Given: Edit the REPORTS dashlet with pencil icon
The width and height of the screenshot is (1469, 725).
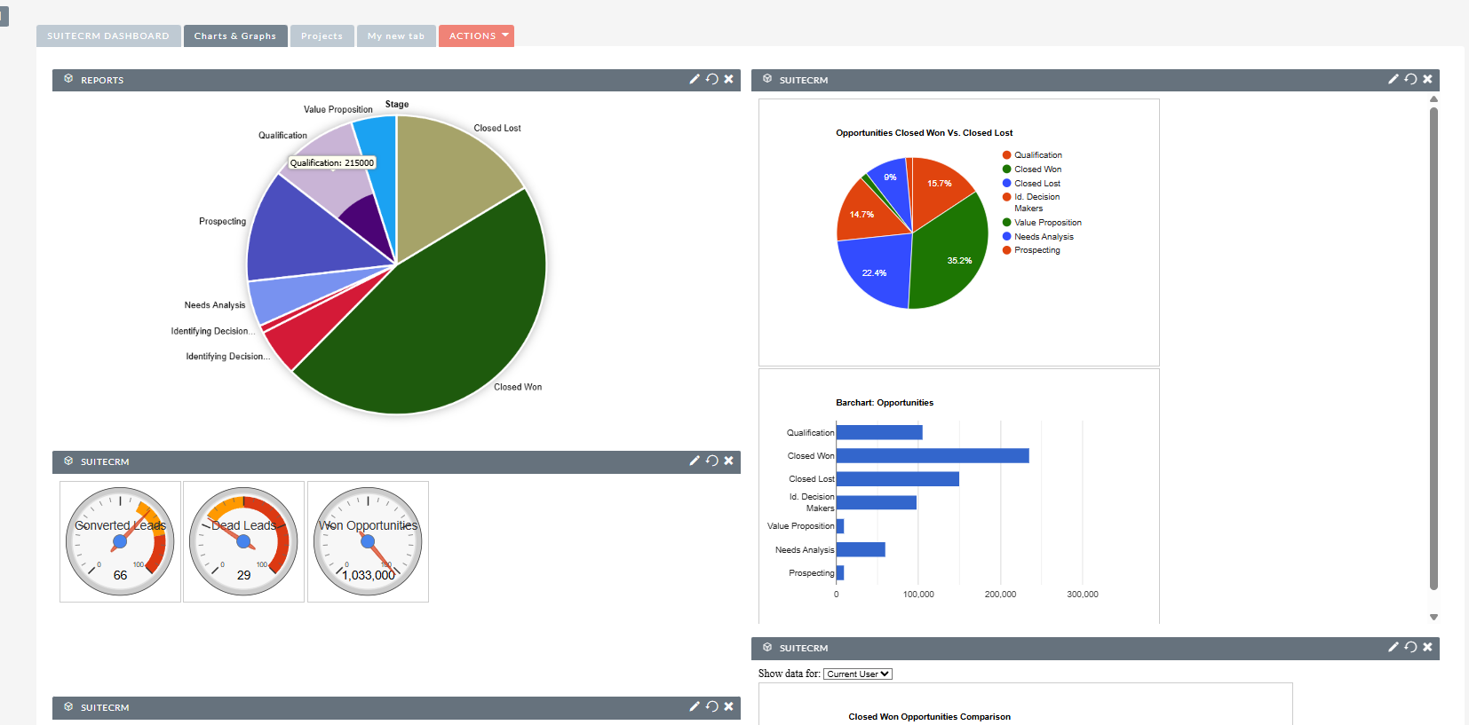Looking at the screenshot, I should 695,79.
